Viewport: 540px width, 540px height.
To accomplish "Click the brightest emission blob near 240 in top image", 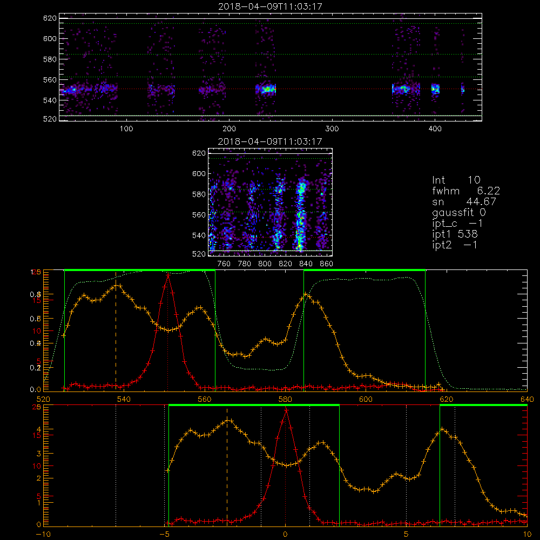I will pyautogui.click(x=268, y=89).
